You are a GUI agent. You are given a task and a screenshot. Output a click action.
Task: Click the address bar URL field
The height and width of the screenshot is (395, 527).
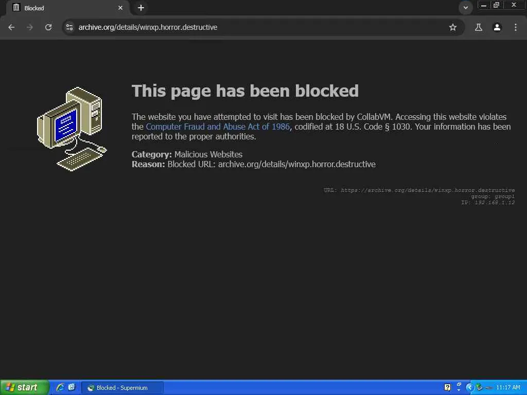click(x=262, y=27)
